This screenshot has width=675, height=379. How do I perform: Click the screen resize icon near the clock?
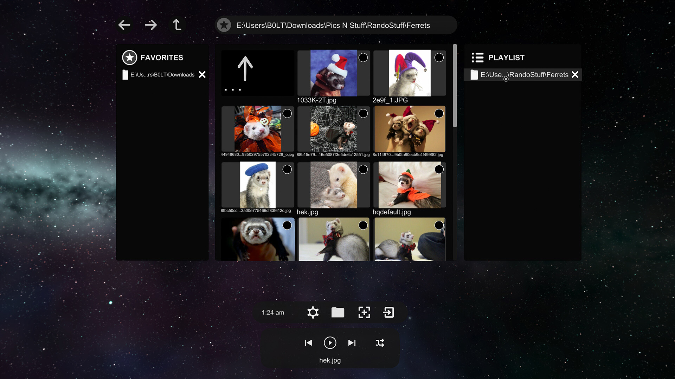point(364,312)
